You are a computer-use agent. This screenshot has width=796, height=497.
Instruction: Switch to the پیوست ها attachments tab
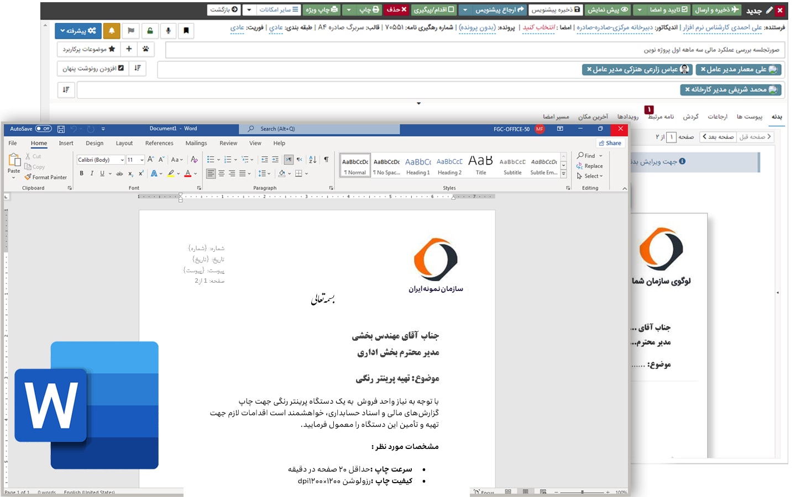(748, 117)
